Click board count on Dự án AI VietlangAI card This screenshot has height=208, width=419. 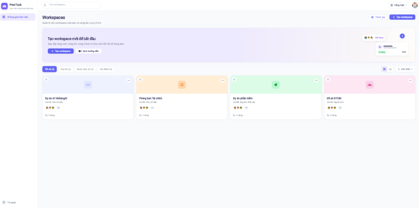(x=50, y=115)
